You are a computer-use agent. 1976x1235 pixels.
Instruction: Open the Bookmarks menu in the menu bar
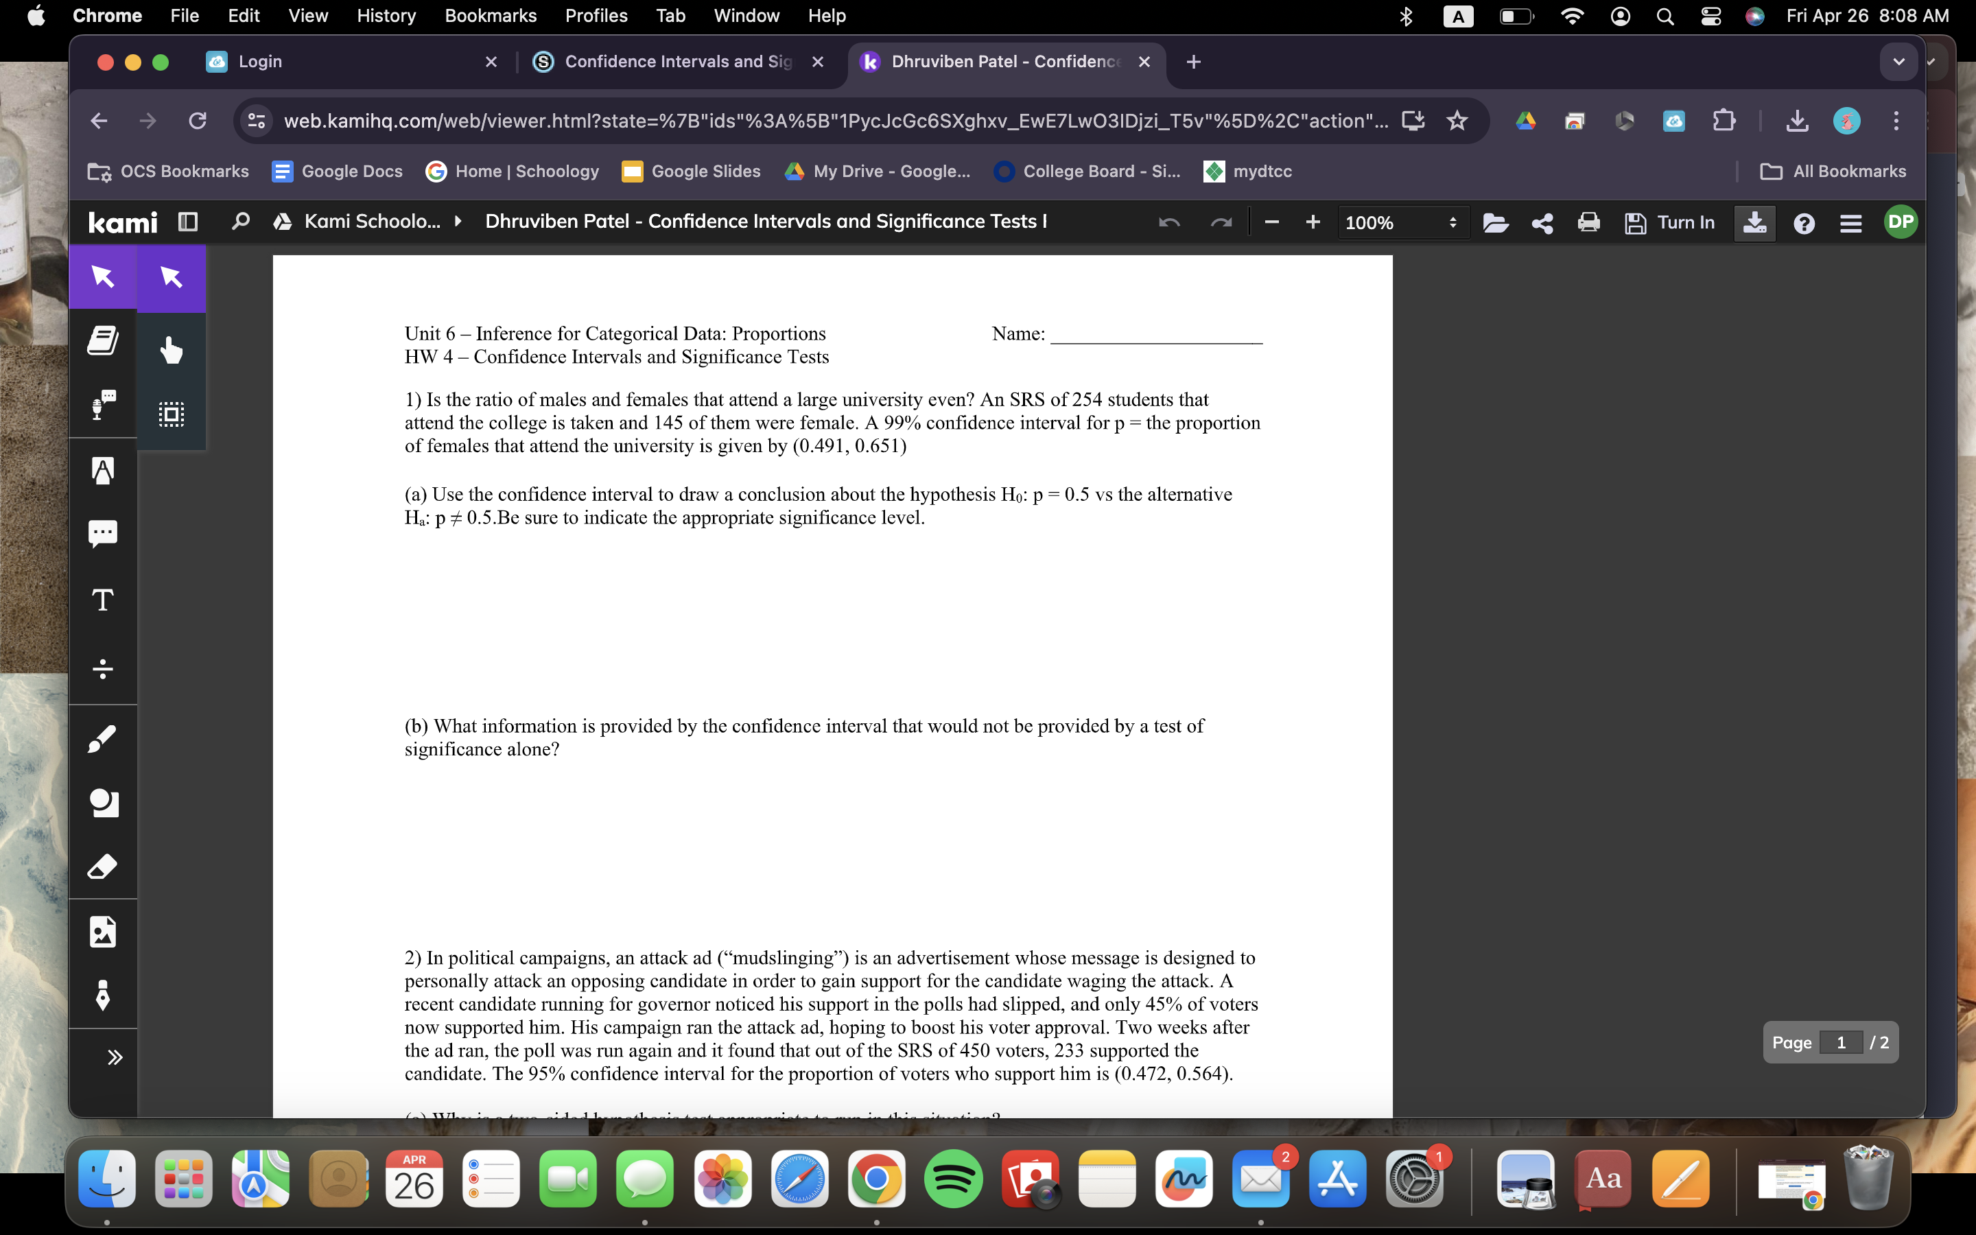[491, 16]
